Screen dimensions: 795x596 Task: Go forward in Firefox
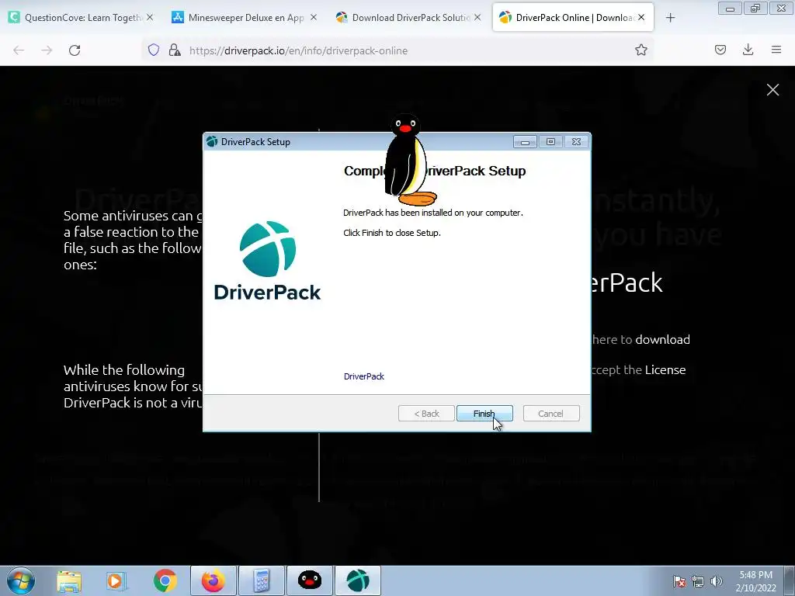[x=47, y=50]
